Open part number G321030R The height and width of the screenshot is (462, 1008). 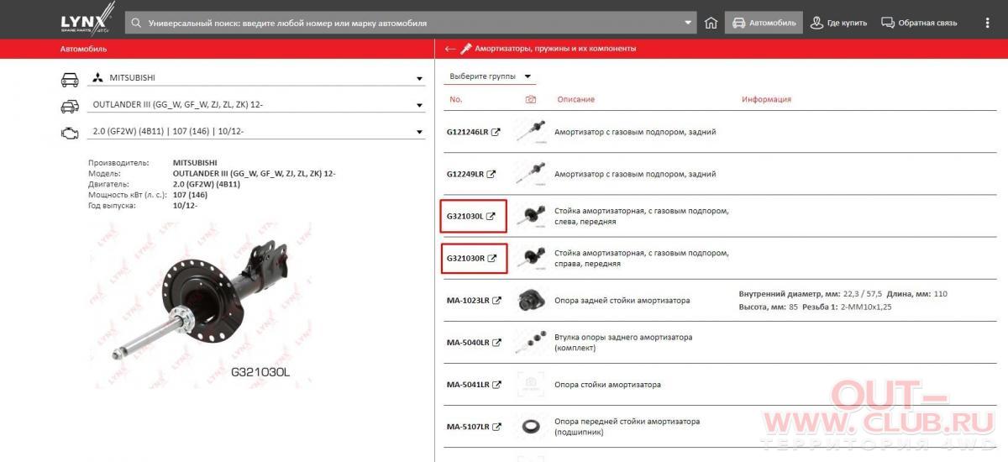(472, 258)
